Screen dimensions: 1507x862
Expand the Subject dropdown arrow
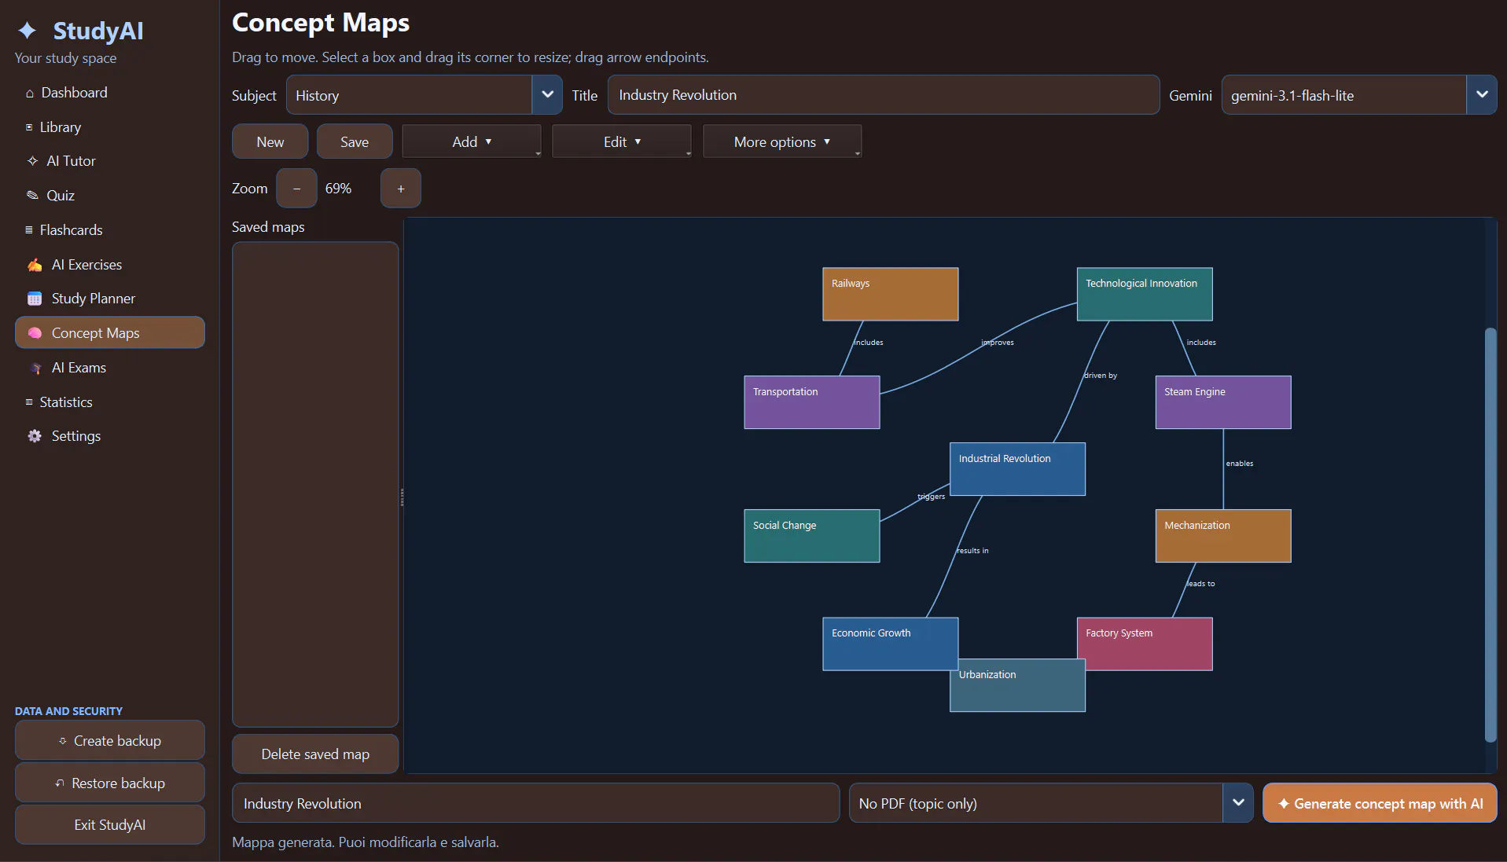click(x=547, y=95)
